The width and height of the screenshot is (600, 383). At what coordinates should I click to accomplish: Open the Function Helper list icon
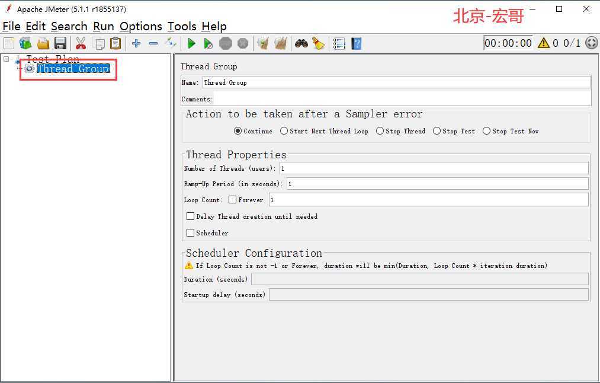339,43
